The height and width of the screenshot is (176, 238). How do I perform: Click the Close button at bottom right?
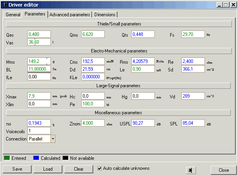(223, 170)
